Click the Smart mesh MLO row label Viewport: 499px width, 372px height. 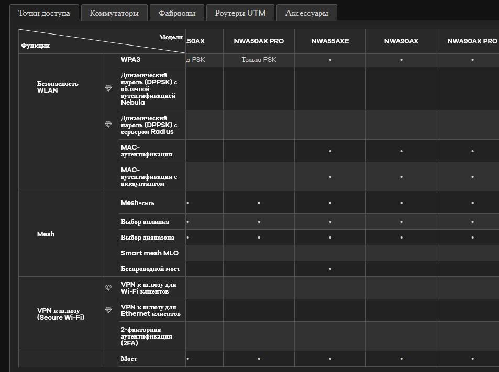150,253
